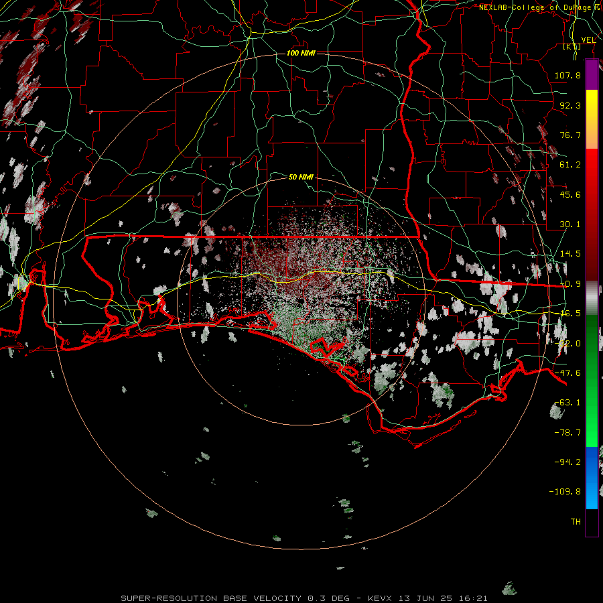Click the TH label on the legend
The width and height of the screenshot is (603, 603).
(x=576, y=522)
